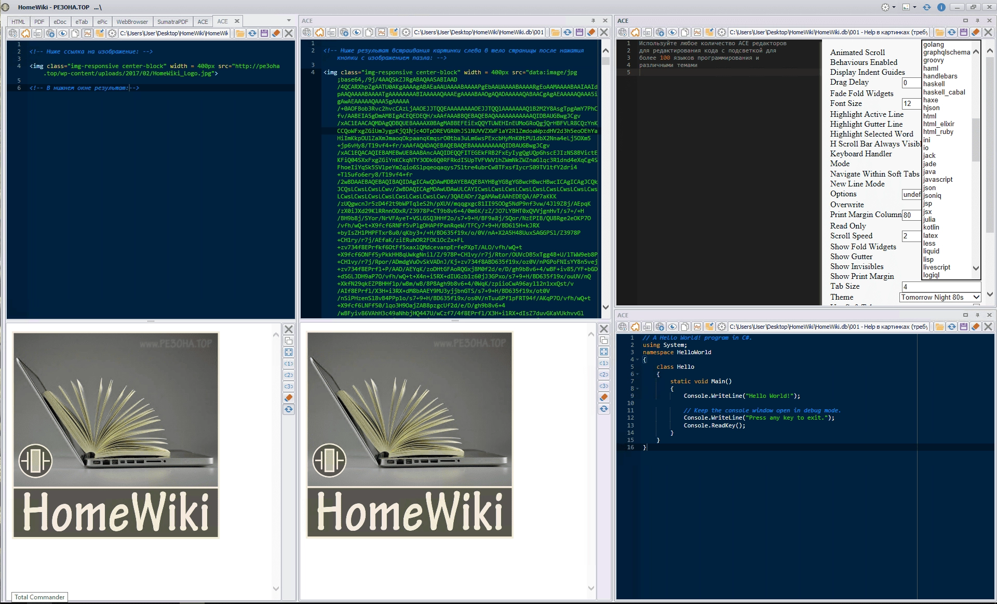Click the Print Margin Column input field
The width and height of the screenshot is (997, 604).
pyautogui.click(x=911, y=215)
